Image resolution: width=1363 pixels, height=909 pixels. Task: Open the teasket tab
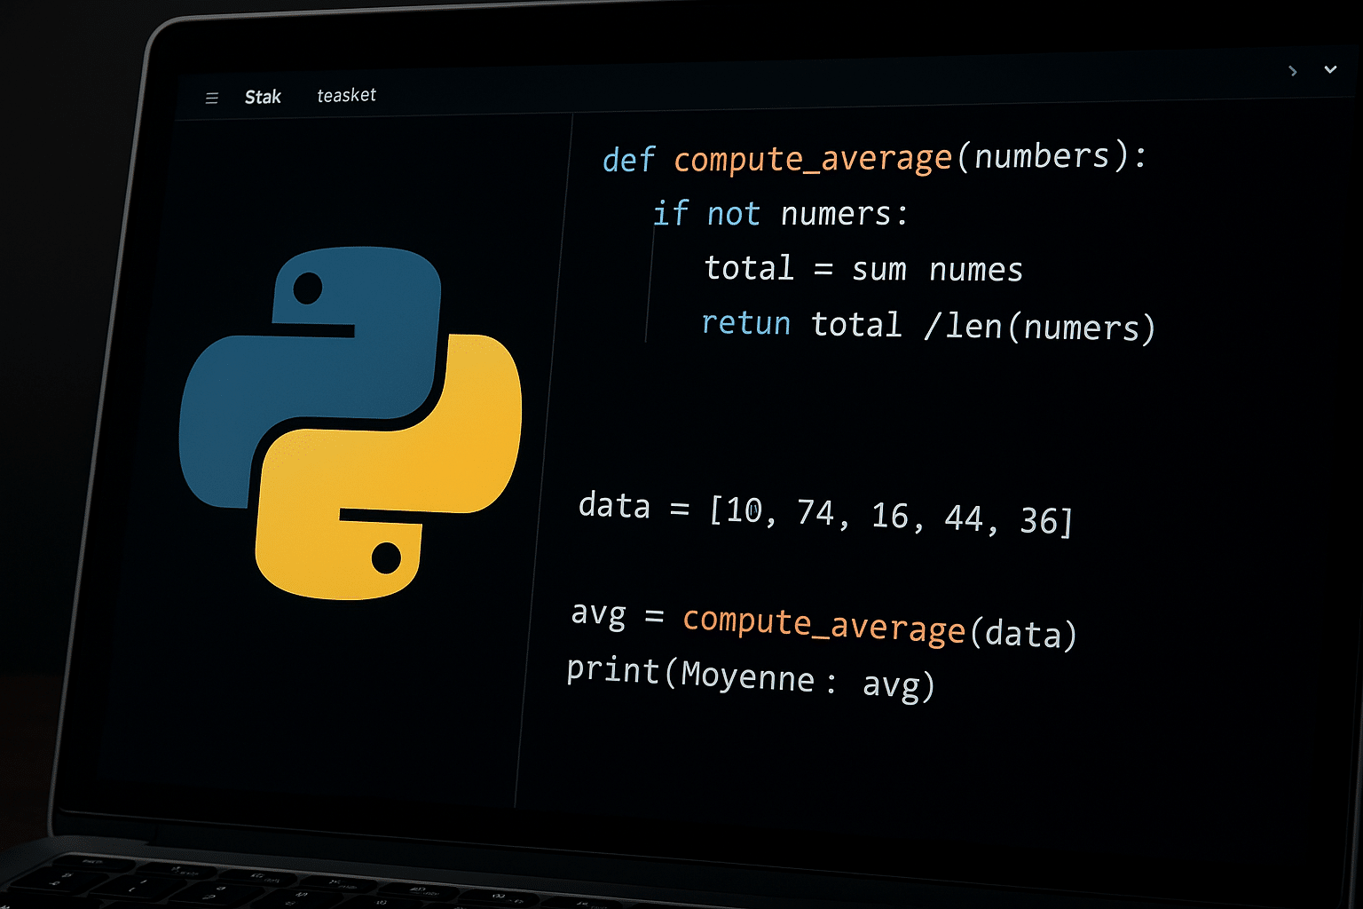[346, 94]
